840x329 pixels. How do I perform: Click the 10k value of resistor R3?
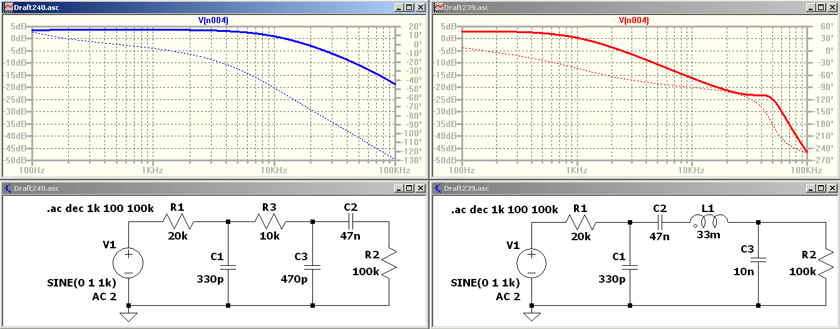(269, 237)
